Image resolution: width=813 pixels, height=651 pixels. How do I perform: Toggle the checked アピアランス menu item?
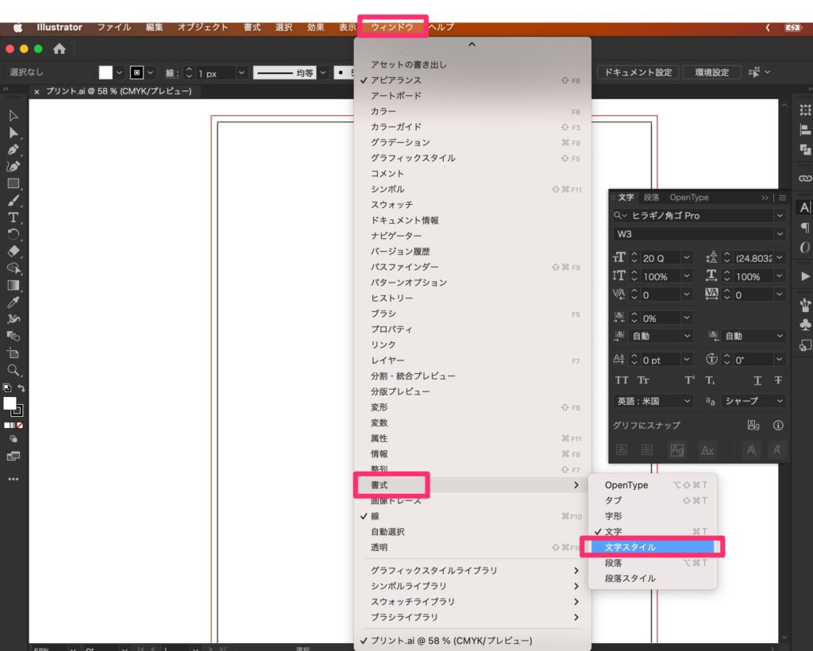(x=395, y=80)
